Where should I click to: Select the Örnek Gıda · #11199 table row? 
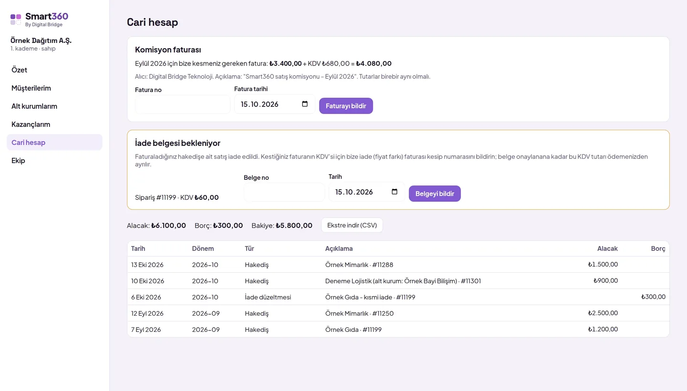pos(398,329)
